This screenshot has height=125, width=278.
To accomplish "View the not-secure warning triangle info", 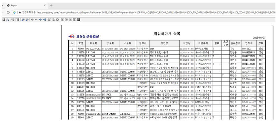I will pos(20,12).
